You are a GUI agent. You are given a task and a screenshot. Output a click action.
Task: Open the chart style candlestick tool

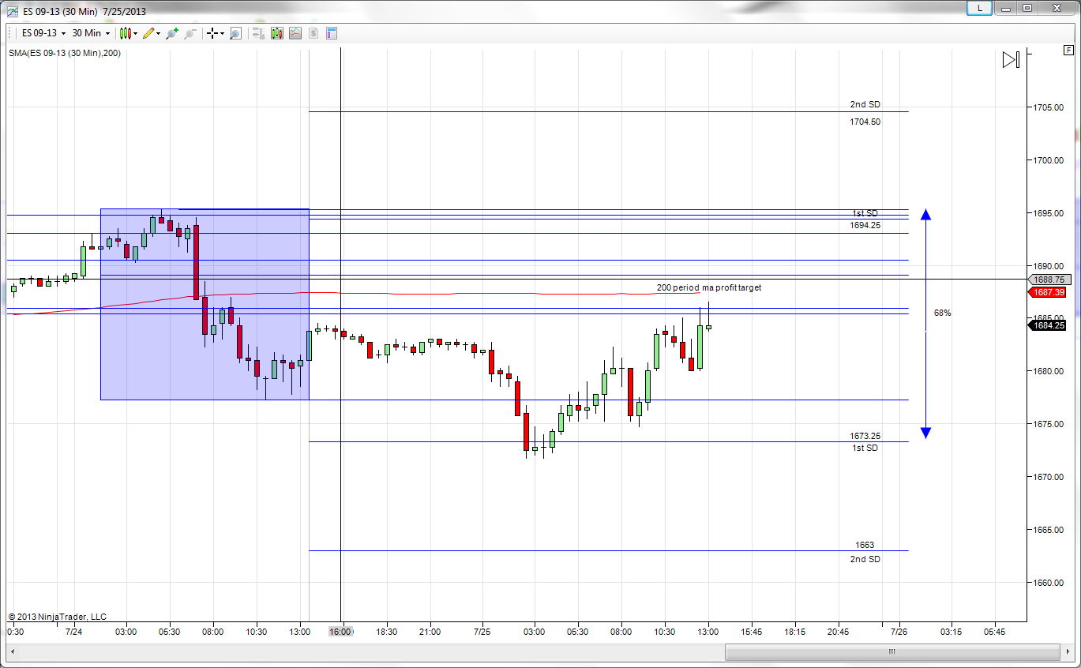tap(125, 33)
